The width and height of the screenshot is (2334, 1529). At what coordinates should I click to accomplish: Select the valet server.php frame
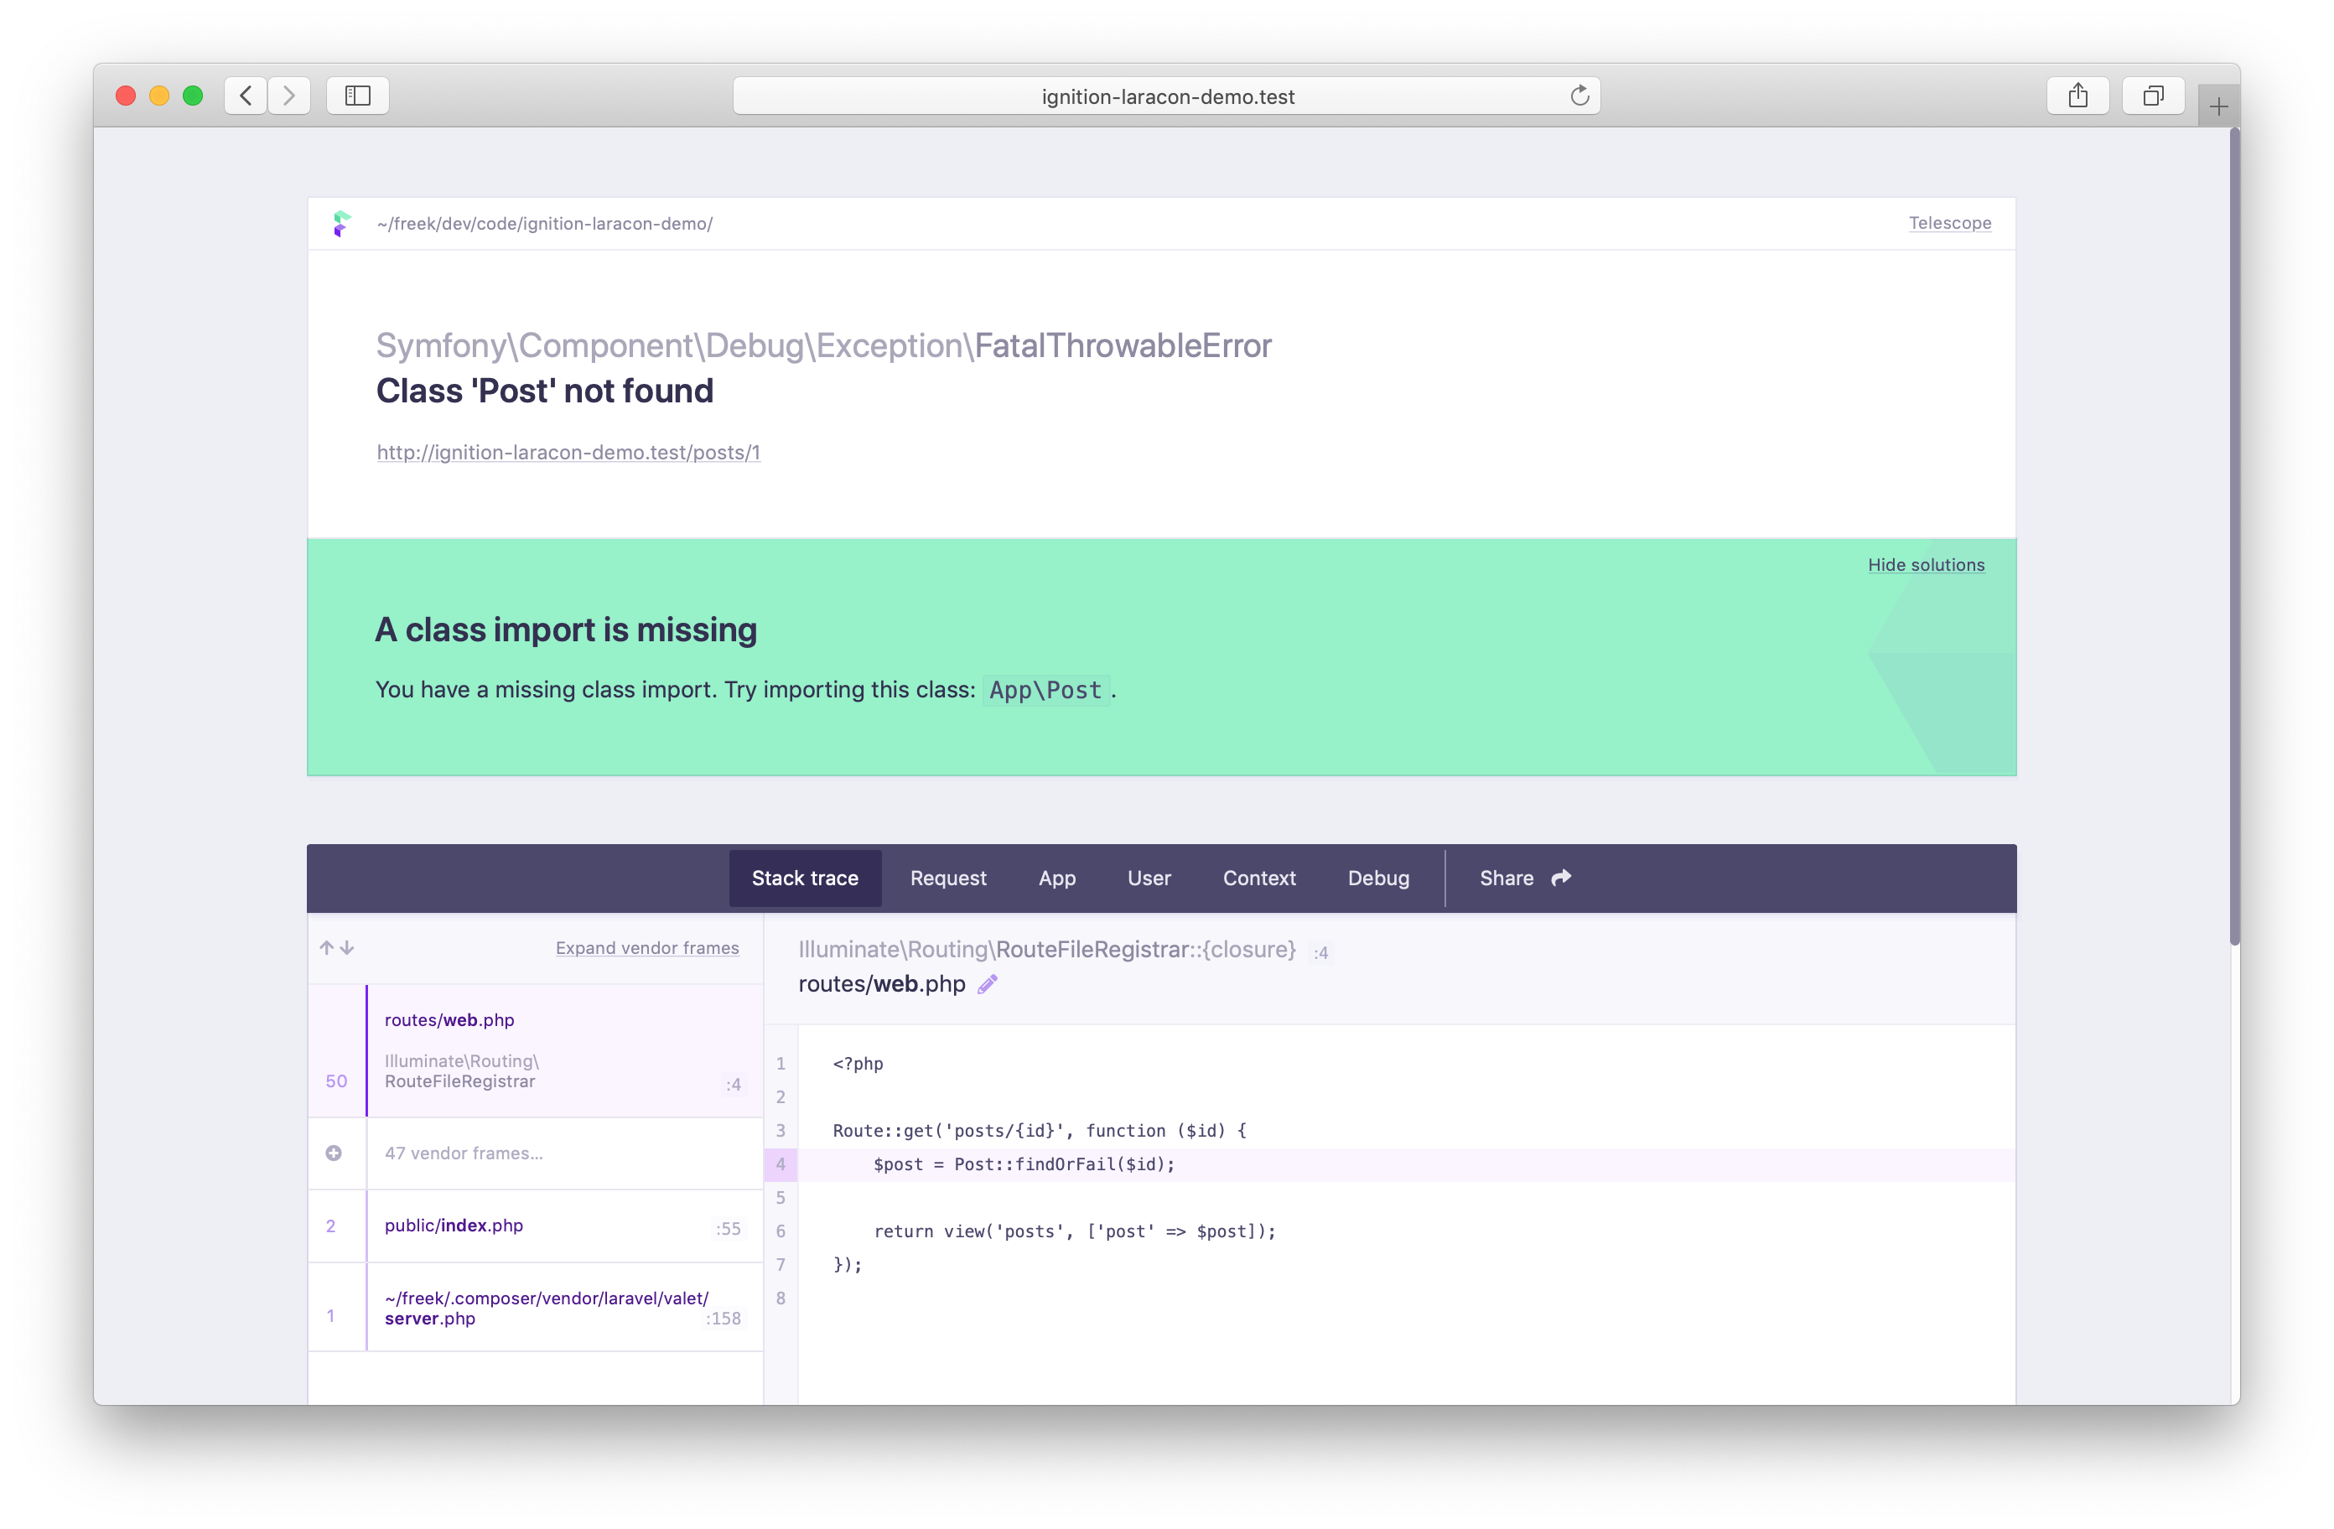(536, 1308)
